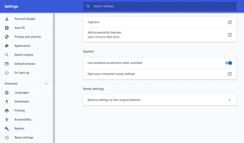The height and width of the screenshot is (143, 244).
Task: Click the magnifier icon in the search bar
Action: [x=88, y=6]
